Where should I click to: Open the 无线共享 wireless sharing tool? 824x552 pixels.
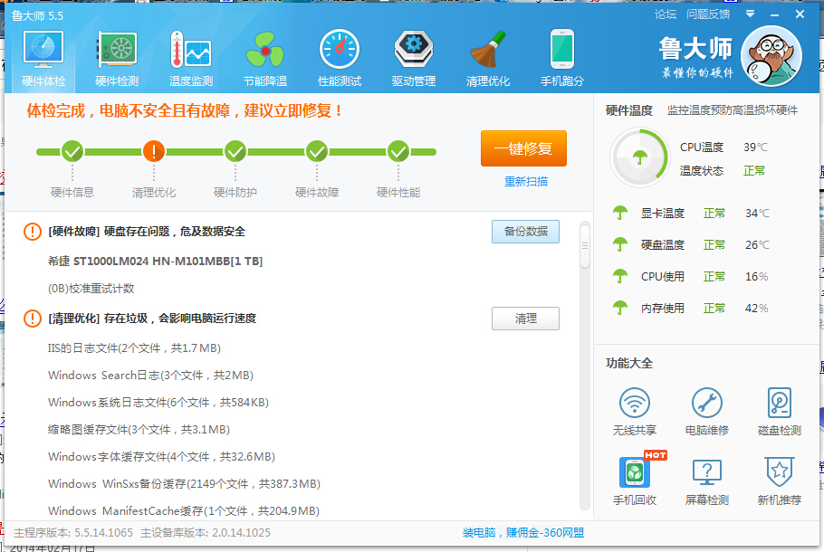click(634, 412)
